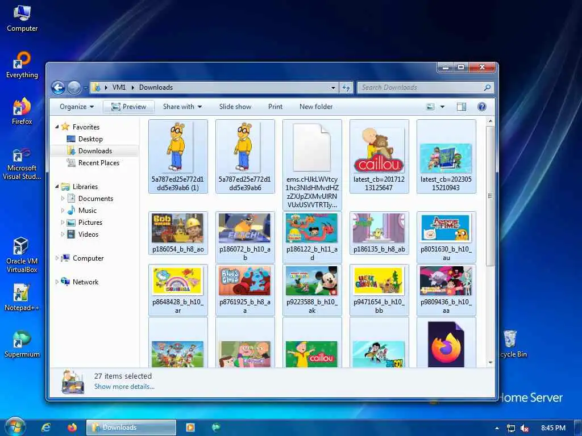Viewport: 582px width, 436px height.
Task: Expand the Computer tree node
Action: tap(57, 258)
